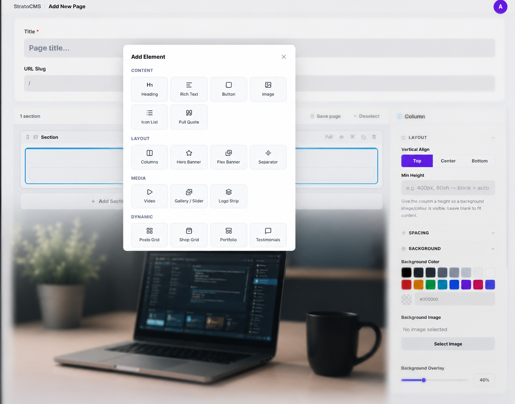Image resolution: width=515 pixels, height=404 pixels.
Task: Insert a Button element
Action: pos(229,90)
